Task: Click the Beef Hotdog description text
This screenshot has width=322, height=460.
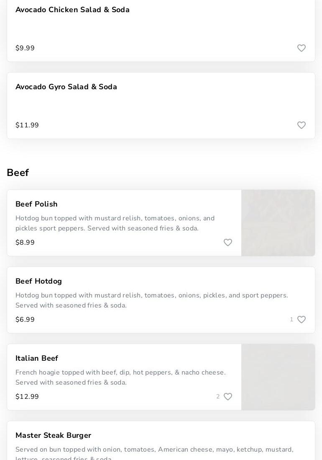Action: [151, 300]
